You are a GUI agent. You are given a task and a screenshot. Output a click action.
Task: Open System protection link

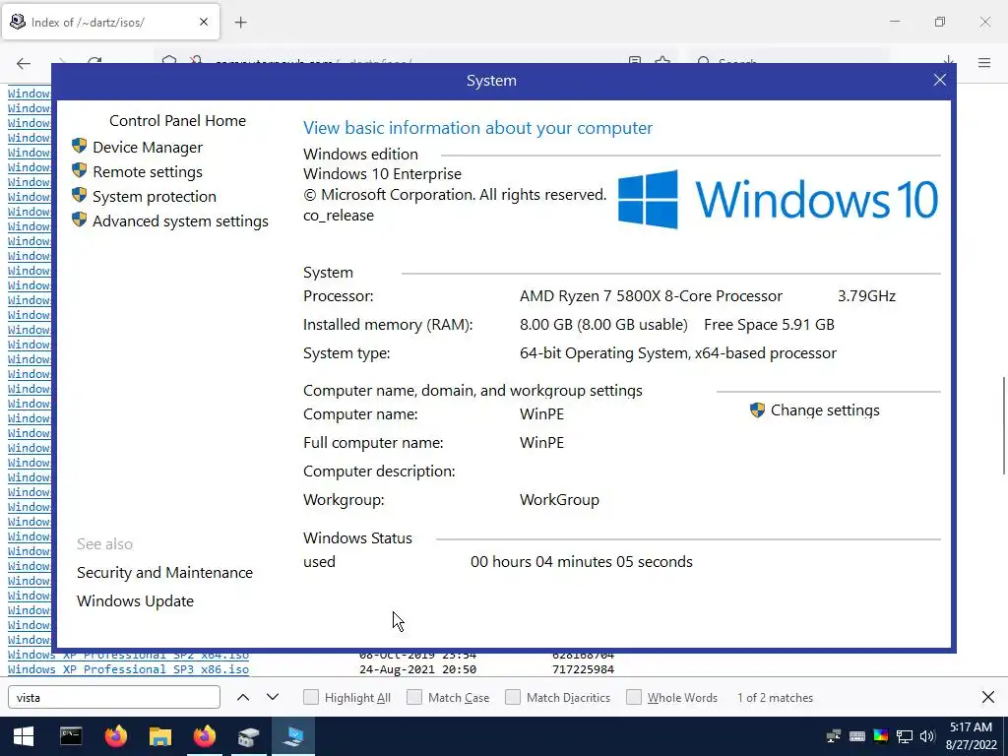pos(155,196)
